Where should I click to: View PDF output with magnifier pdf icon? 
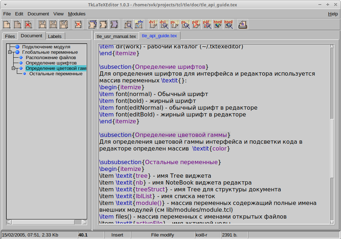207,24
